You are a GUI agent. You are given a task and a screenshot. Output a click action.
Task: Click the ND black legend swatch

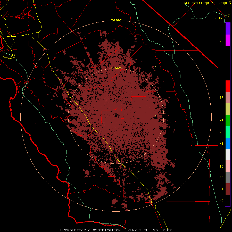click(x=228, y=201)
